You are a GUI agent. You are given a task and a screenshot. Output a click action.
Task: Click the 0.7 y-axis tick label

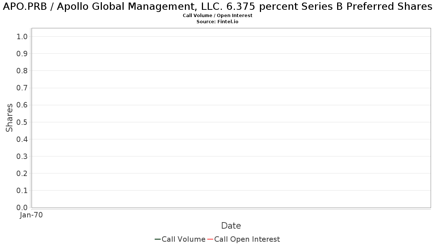pos(22,88)
